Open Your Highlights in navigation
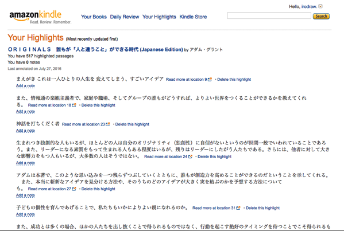Viewport: 344px width, 231px height. tap(159, 17)
